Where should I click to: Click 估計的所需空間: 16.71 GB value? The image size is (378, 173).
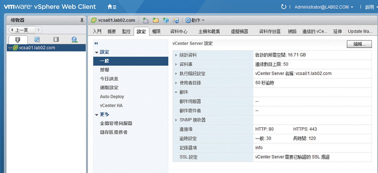[280, 55]
